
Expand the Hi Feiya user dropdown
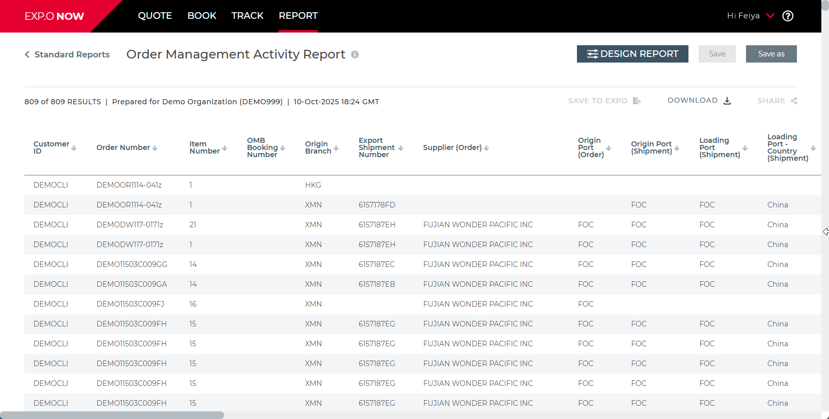[770, 16]
